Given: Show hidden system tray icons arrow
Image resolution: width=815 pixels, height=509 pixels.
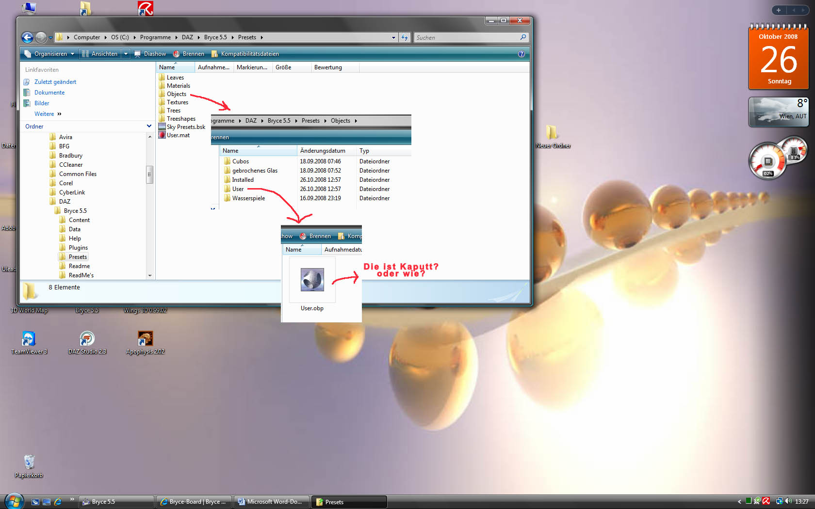Looking at the screenshot, I should (x=739, y=502).
